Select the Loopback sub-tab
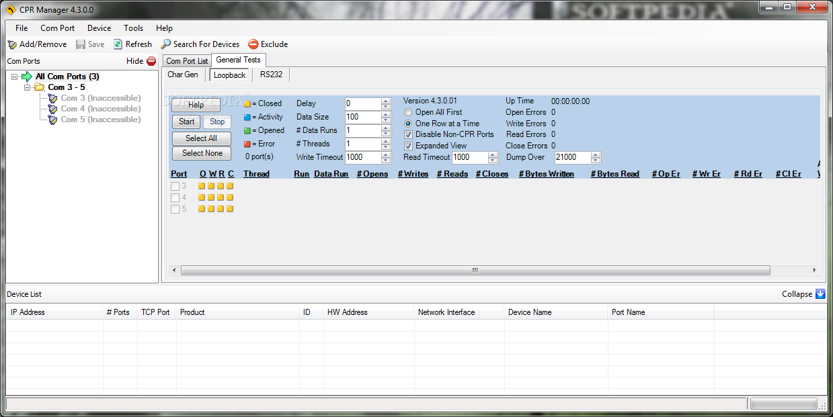The width and height of the screenshot is (833, 417). pyautogui.click(x=230, y=75)
